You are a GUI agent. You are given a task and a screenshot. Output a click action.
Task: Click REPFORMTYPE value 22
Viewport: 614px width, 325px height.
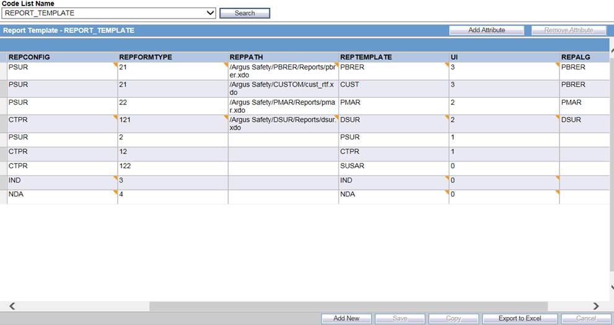pos(173,106)
